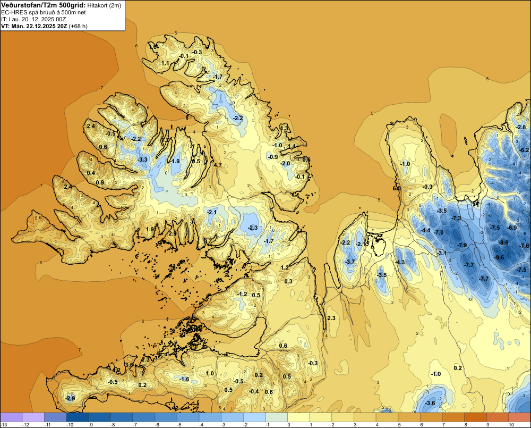Select the 4.7 temperature label

[x=218, y=165]
